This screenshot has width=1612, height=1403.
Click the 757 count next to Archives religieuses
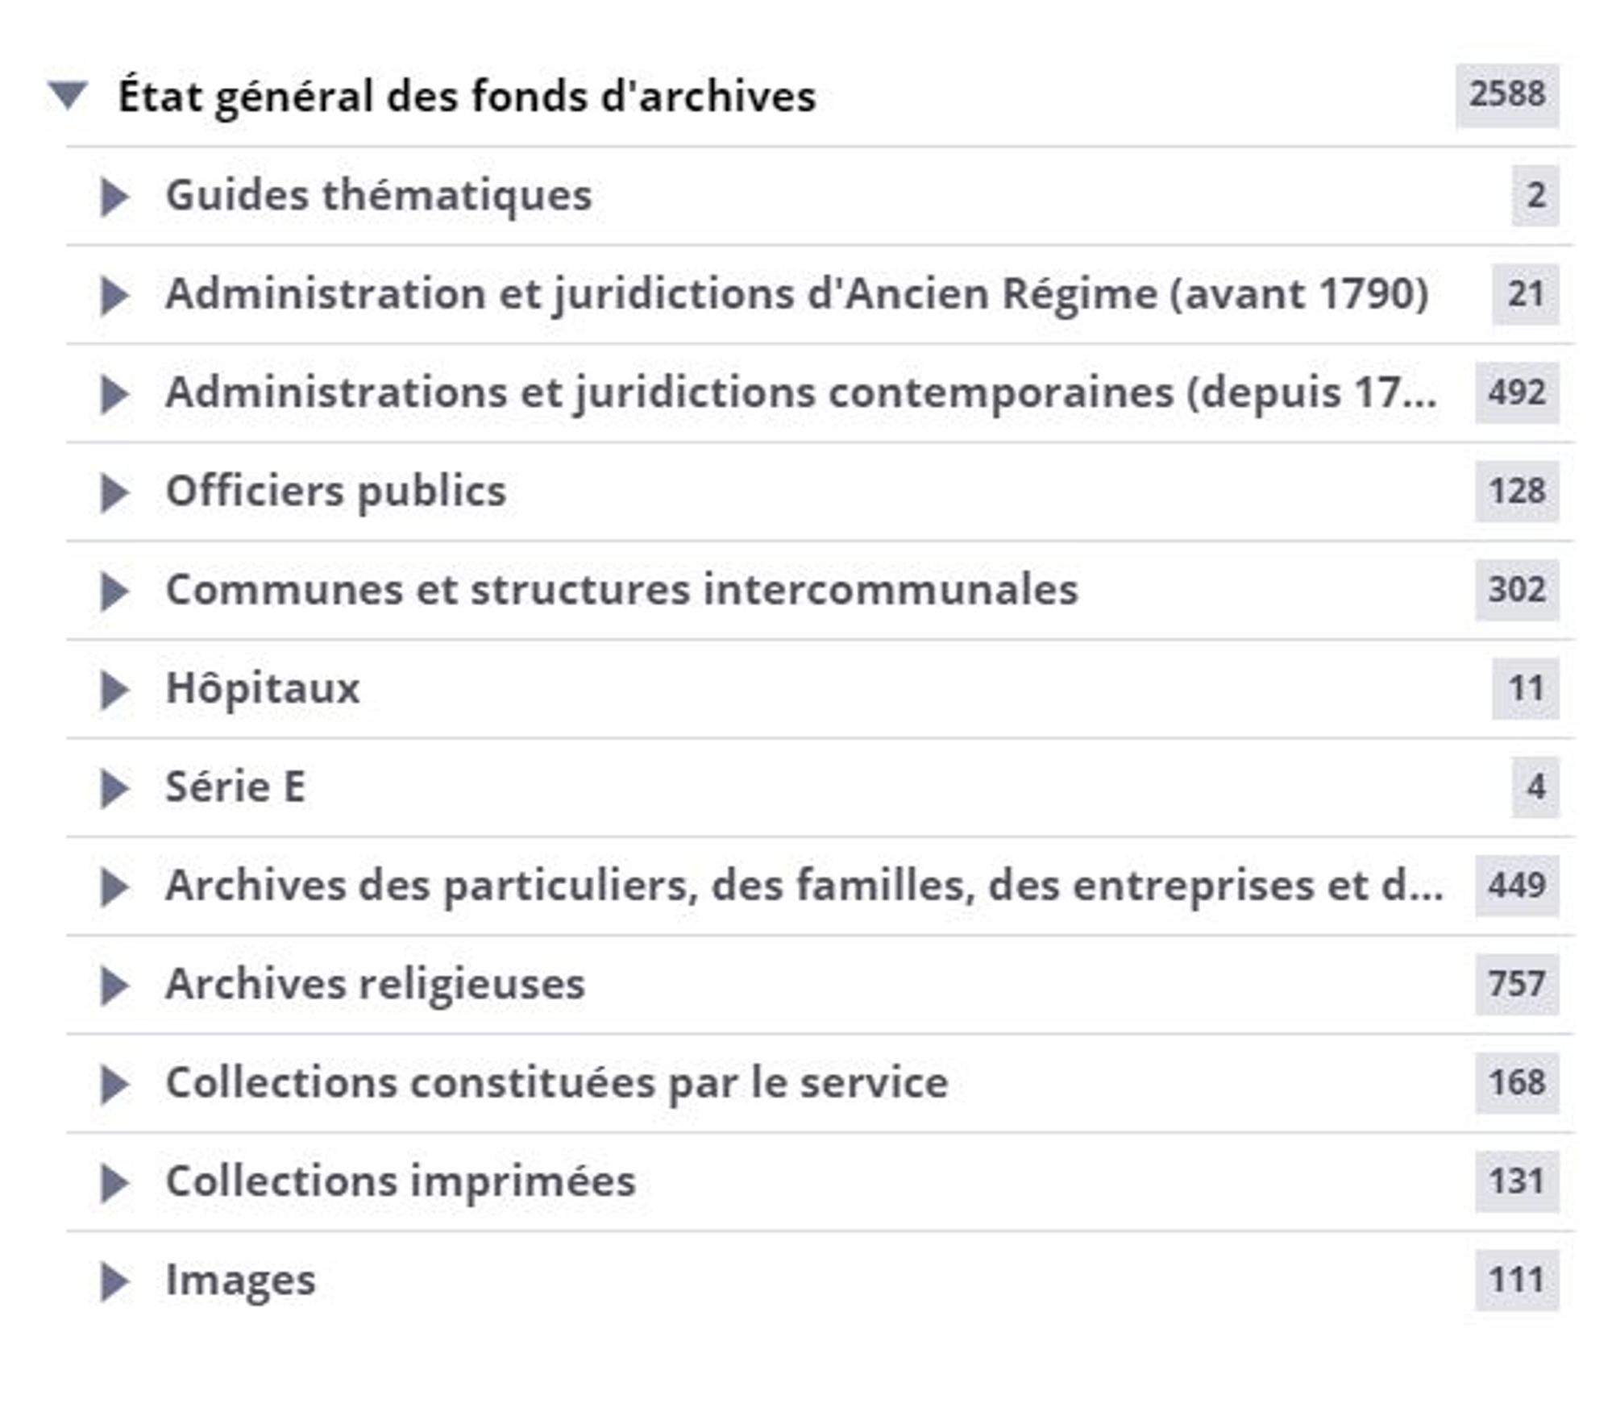tap(1515, 985)
